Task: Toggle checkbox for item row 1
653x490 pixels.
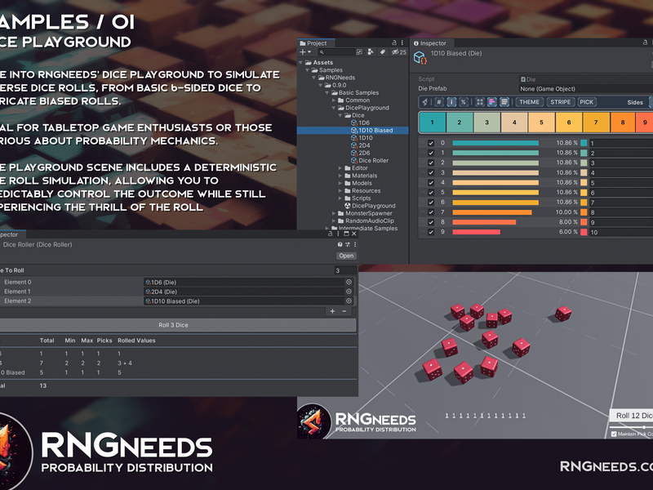Action: click(x=431, y=153)
